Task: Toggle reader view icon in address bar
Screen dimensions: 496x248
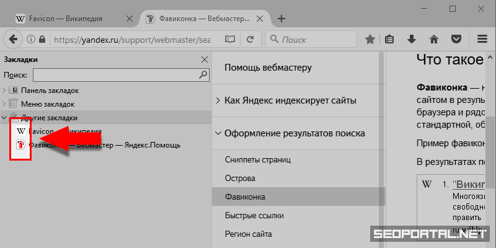Action: (x=230, y=40)
